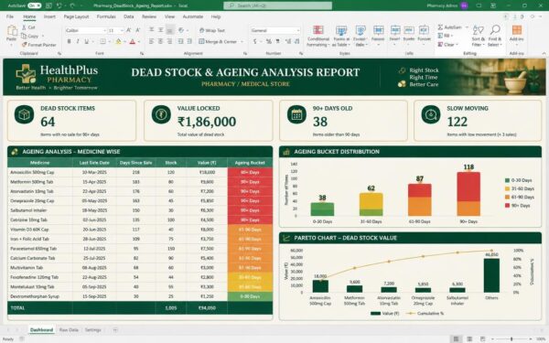Open the Page Layout tab
Viewport: 549px width, 343px height.
tap(76, 16)
